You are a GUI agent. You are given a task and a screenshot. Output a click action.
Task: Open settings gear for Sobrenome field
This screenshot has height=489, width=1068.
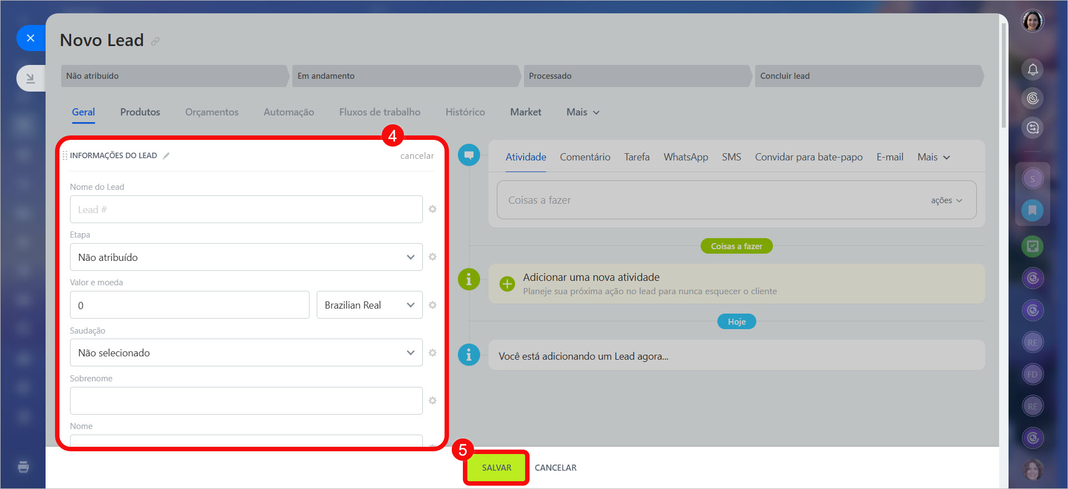click(x=432, y=401)
